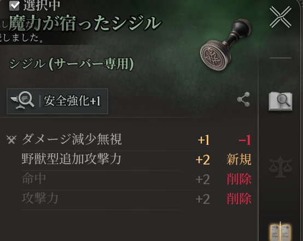Click the share icon
Screen dimensions: 303x241
[243, 99]
